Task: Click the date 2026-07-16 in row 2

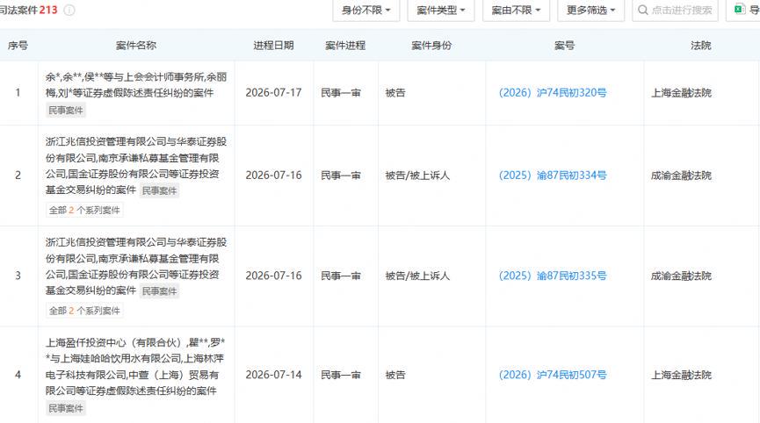Action: click(273, 176)
